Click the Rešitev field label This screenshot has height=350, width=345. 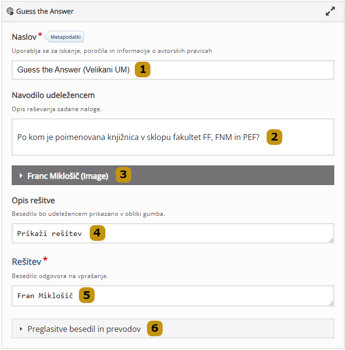pyautogui.click(x=26, y=262)
